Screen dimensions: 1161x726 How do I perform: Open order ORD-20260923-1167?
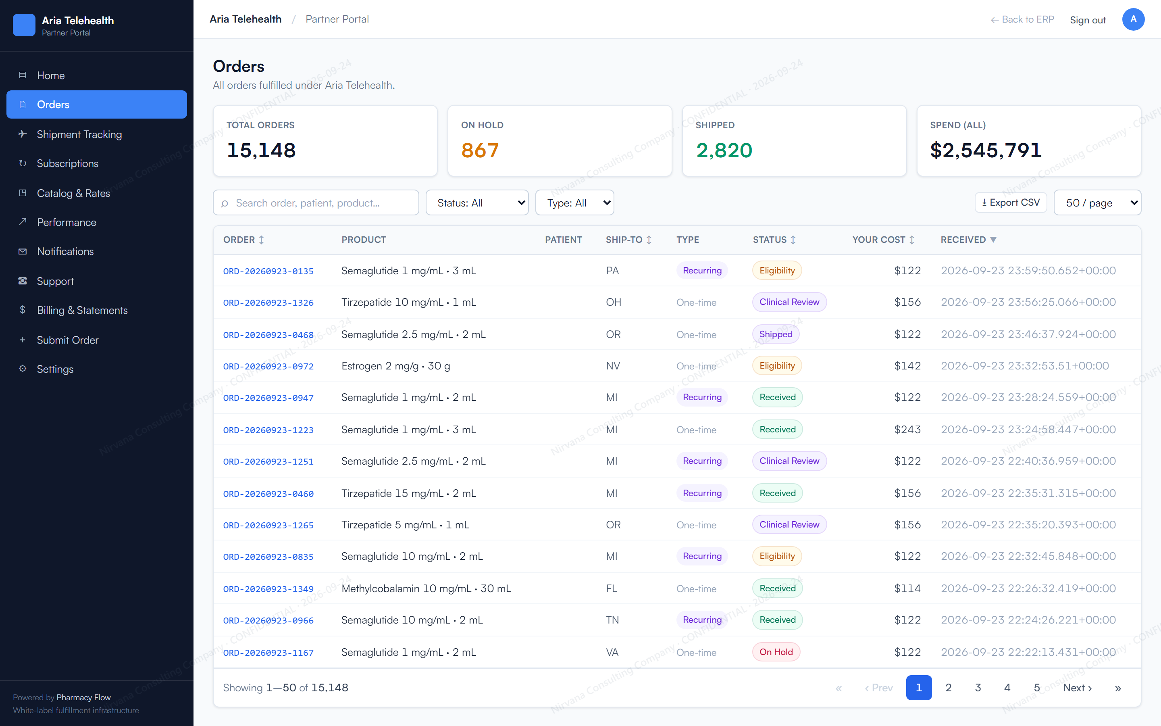[268, 653]
